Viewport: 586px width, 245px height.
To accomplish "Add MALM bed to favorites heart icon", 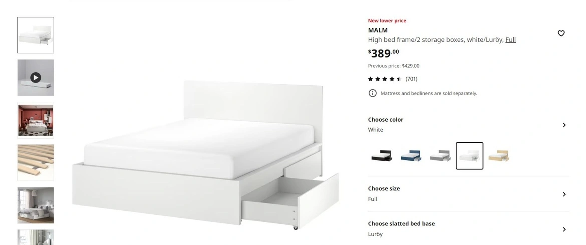I will click(x=561, y=33).
